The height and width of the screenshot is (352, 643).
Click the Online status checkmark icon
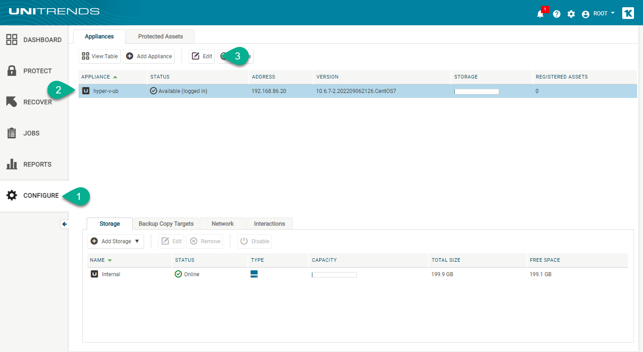(x=178, y=274)
